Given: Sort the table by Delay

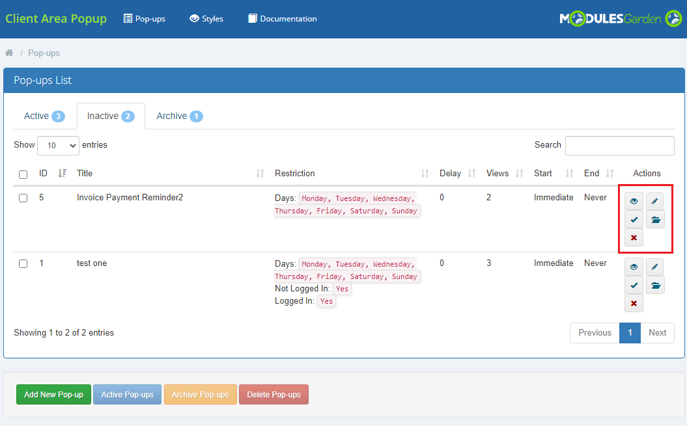Looking at the screenshot, I should tap(472, 174).
